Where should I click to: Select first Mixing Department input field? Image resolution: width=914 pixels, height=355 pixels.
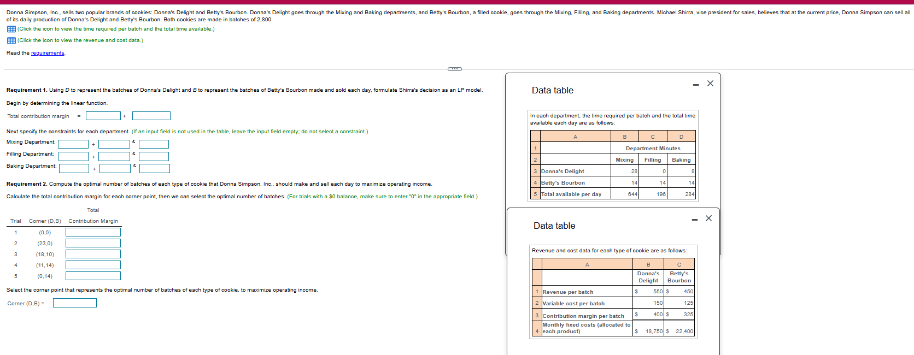(73, 144)
